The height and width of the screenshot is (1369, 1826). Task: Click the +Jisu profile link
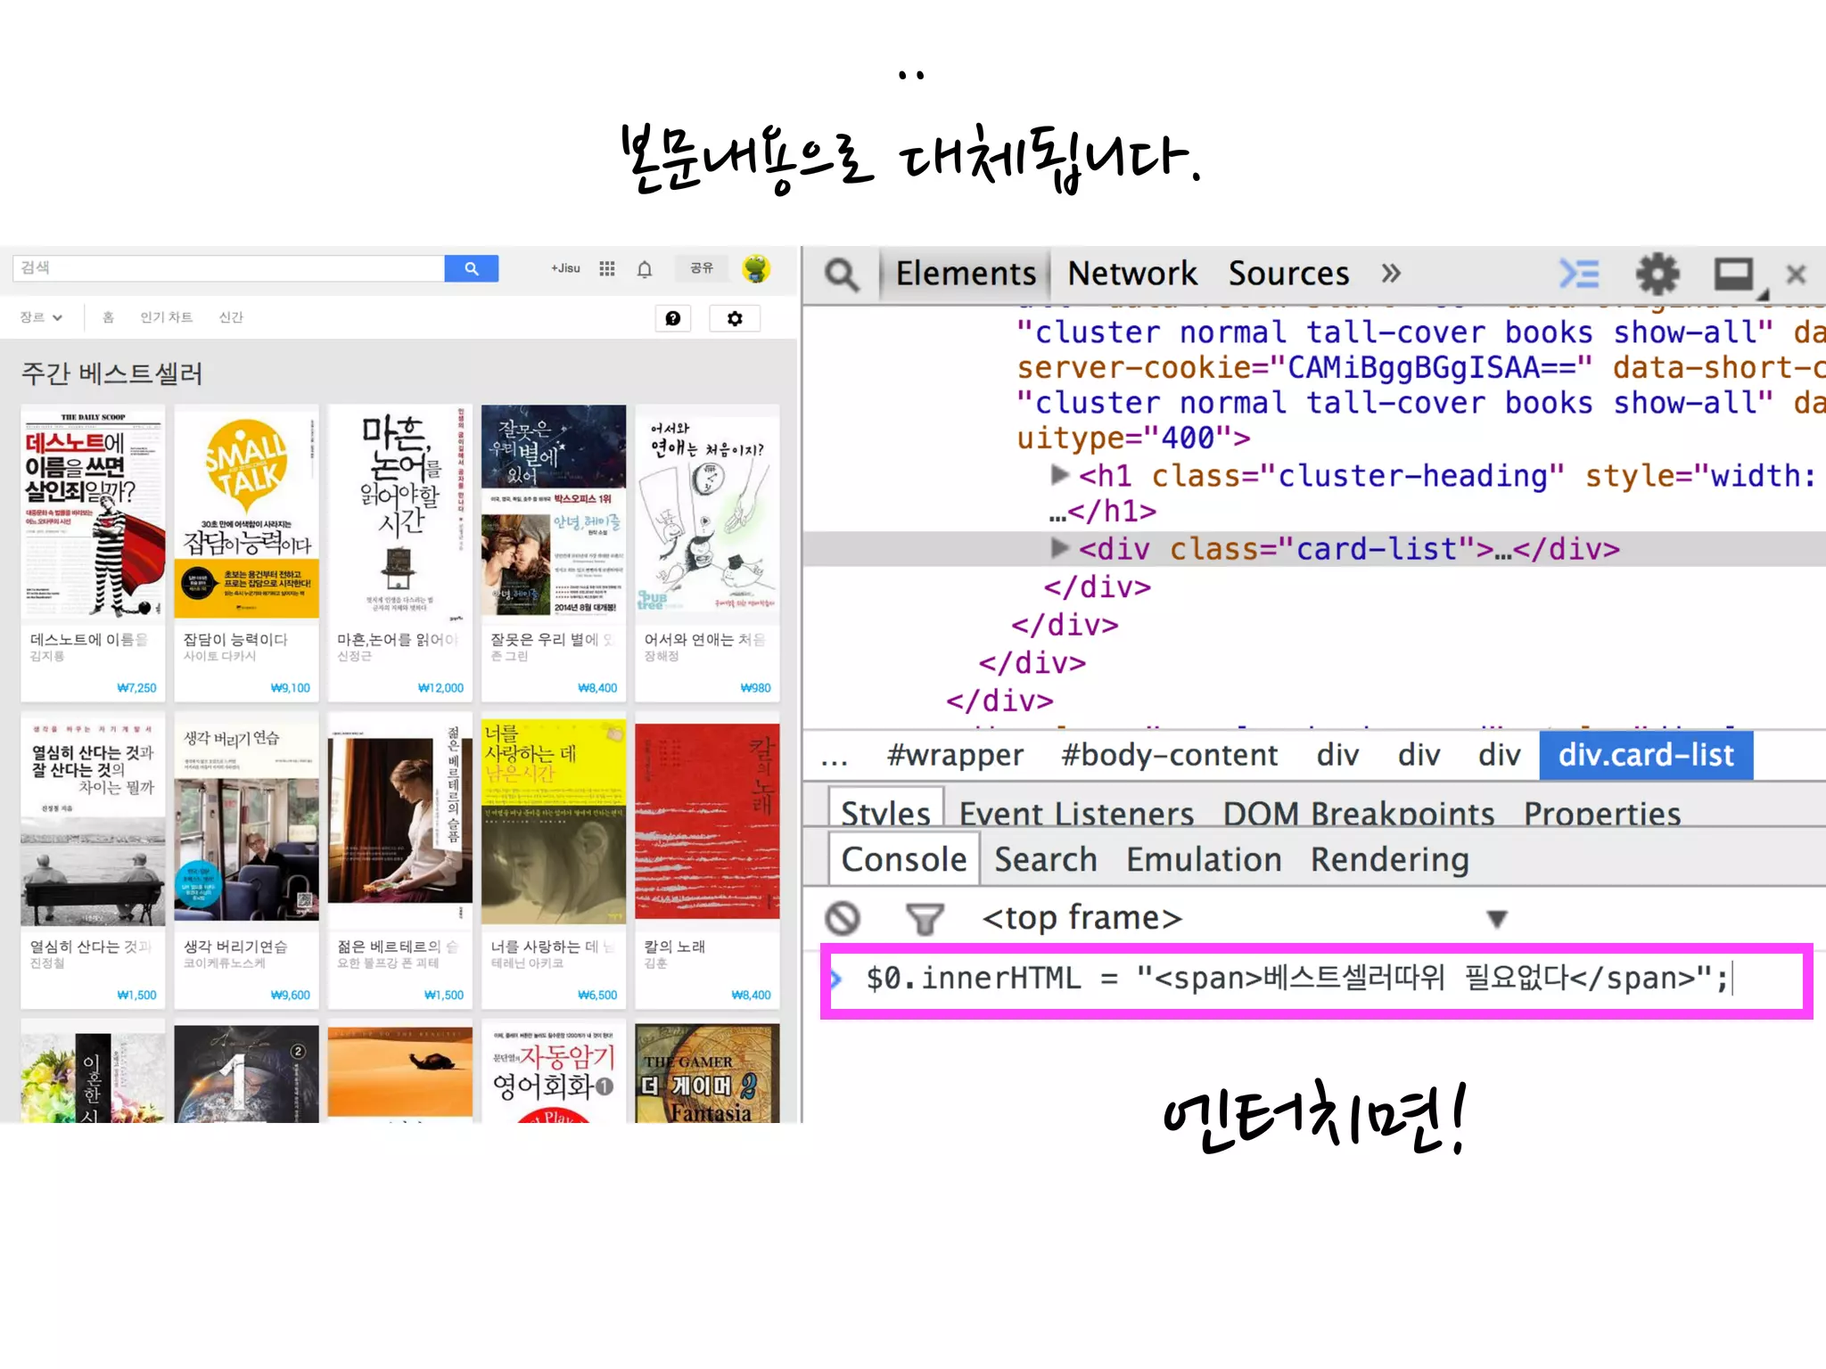(565, 268)
